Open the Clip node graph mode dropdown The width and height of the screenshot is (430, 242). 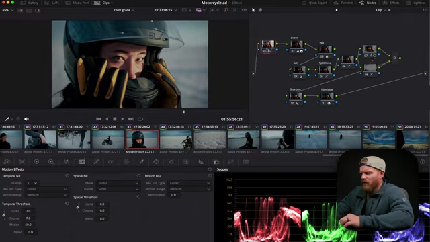pyautogui.click(x=381, y=10)
